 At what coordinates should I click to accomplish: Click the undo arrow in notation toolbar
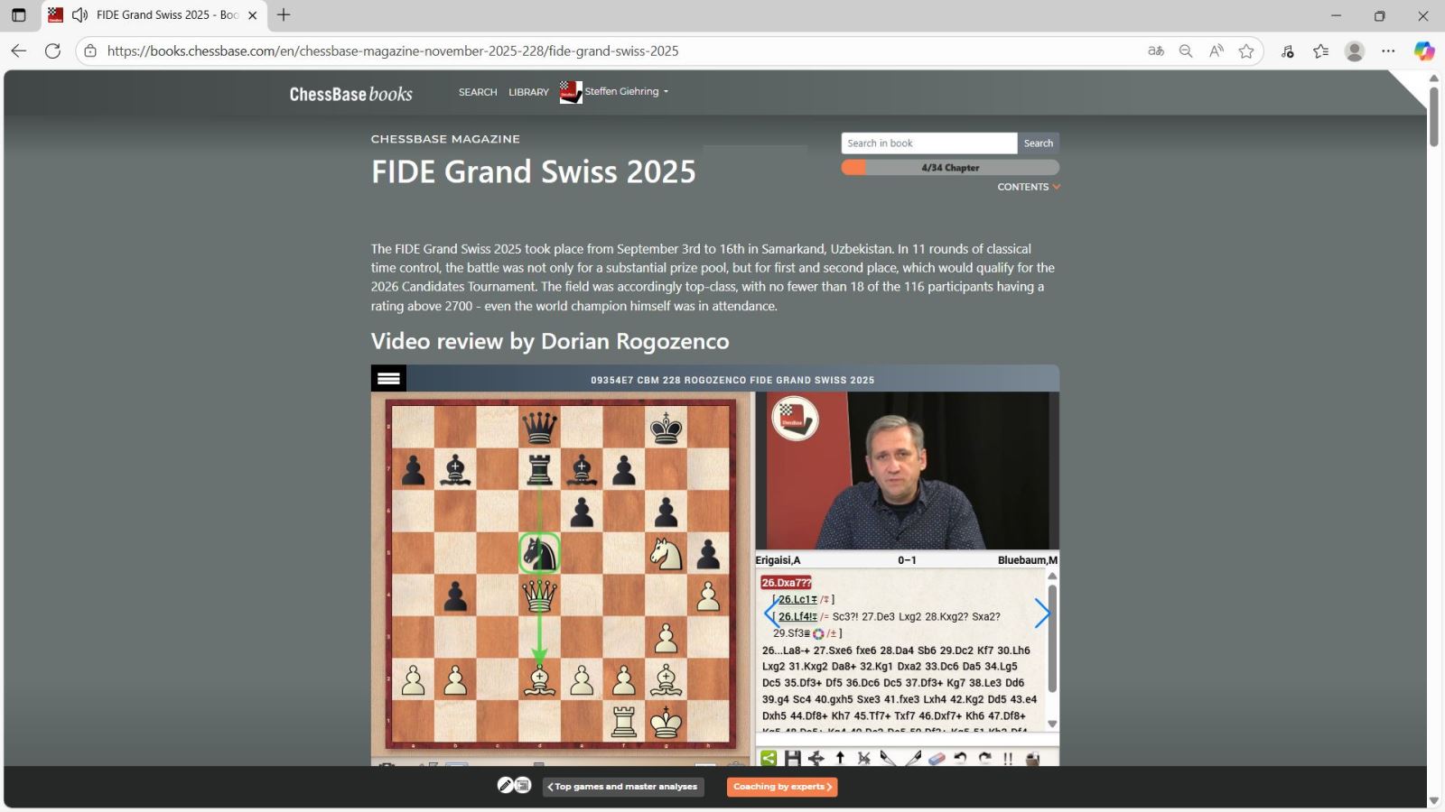tap(960, 758)
